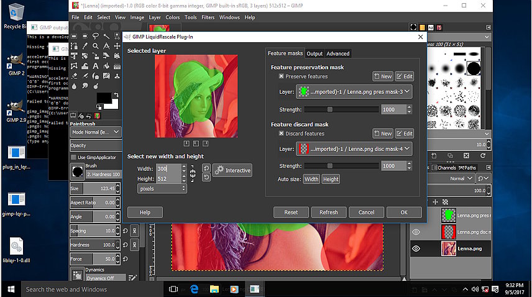The image size is (532, 297).
Task: Open the paintbrush Mode Normal dropdown
Action: 96,132
